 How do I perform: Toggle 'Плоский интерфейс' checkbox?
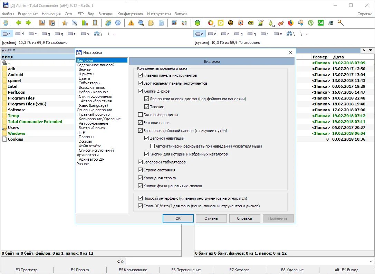tap(141, 198)
